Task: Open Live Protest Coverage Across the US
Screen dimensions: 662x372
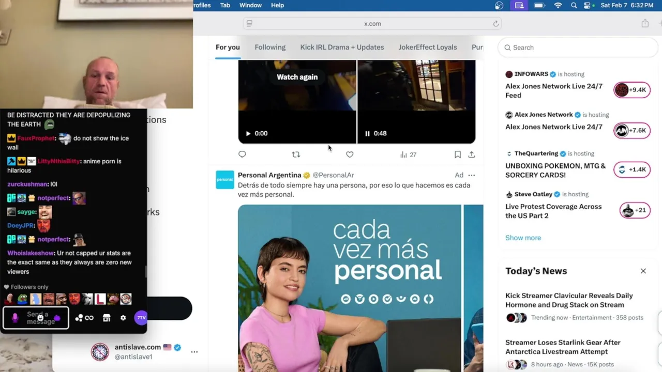Action: point(553,211)
